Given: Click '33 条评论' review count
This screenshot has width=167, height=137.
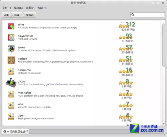Looking at the screenshot, I should click(x=127, y=52).
